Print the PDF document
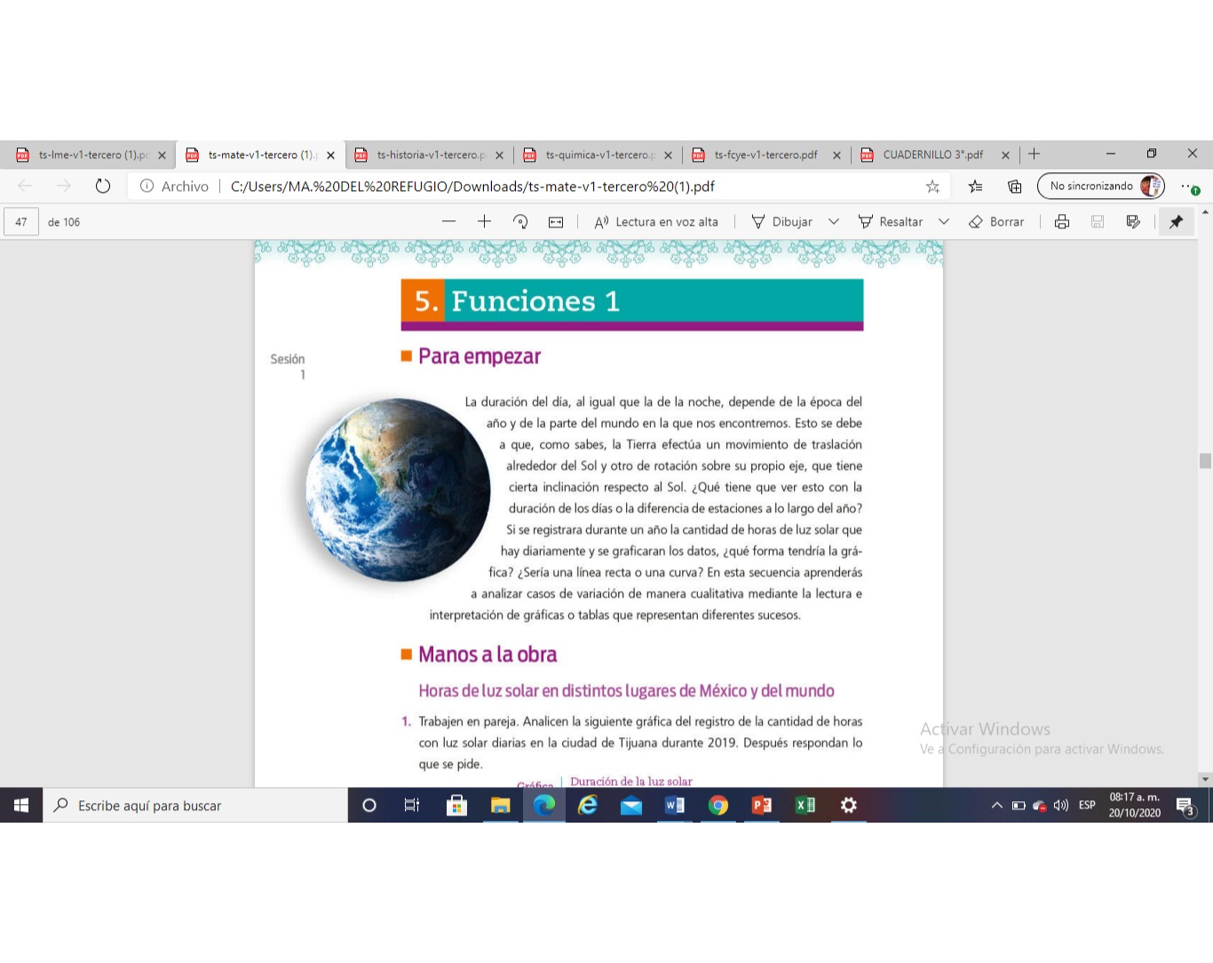 point(1061,222)
